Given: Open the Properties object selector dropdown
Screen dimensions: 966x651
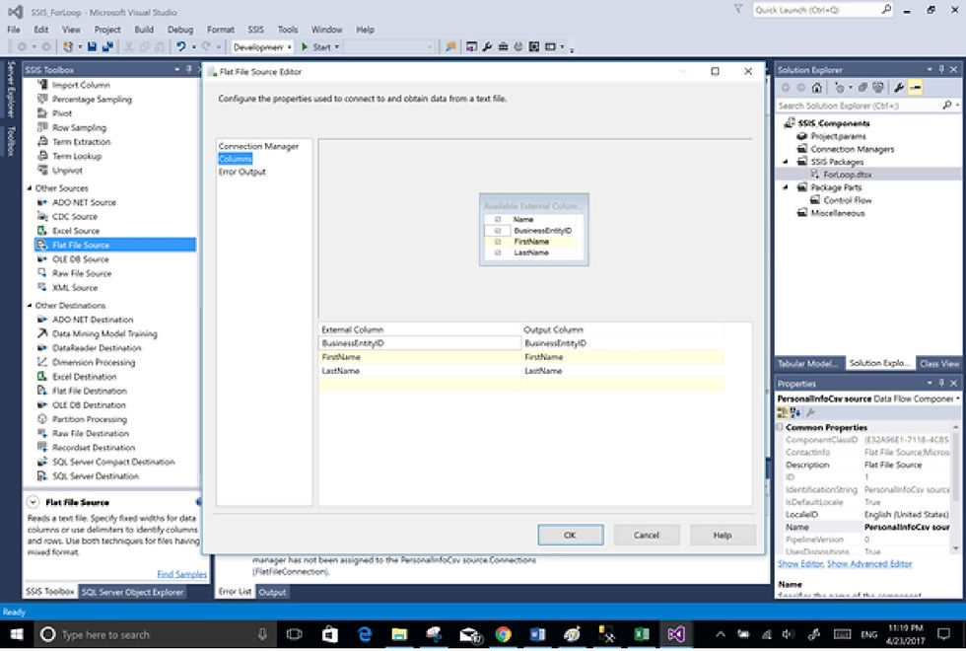Looking at the screenshot, I should [x=958, y=398].
